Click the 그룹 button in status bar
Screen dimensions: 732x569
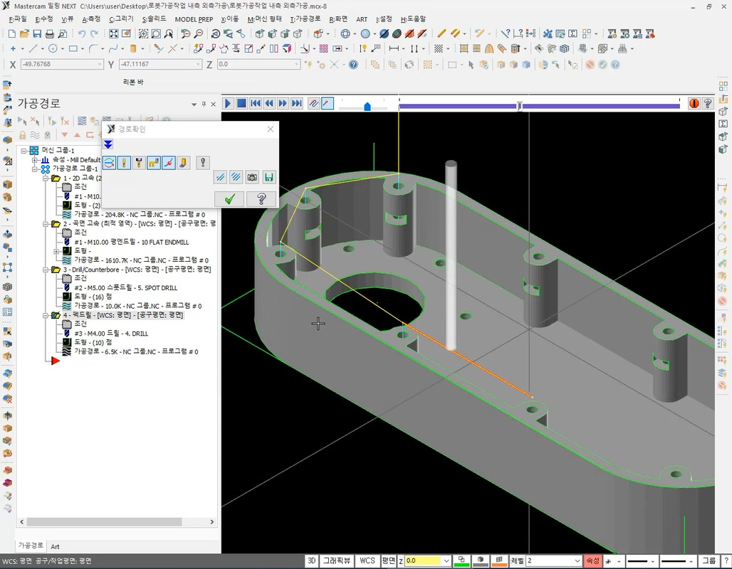(x=709, y=560)
